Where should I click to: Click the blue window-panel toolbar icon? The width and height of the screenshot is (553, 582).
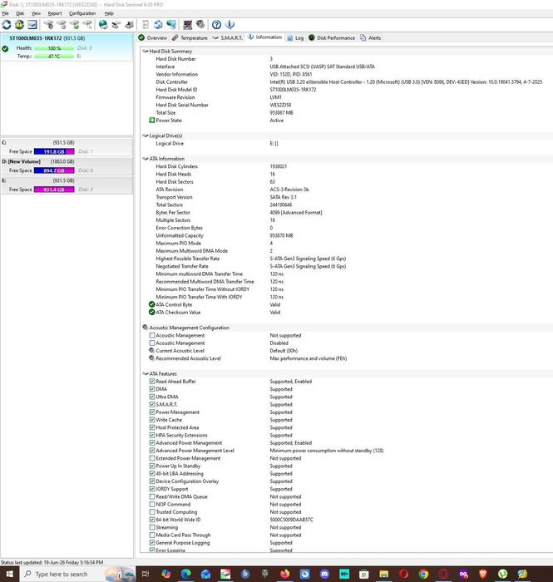coord(32,25)
